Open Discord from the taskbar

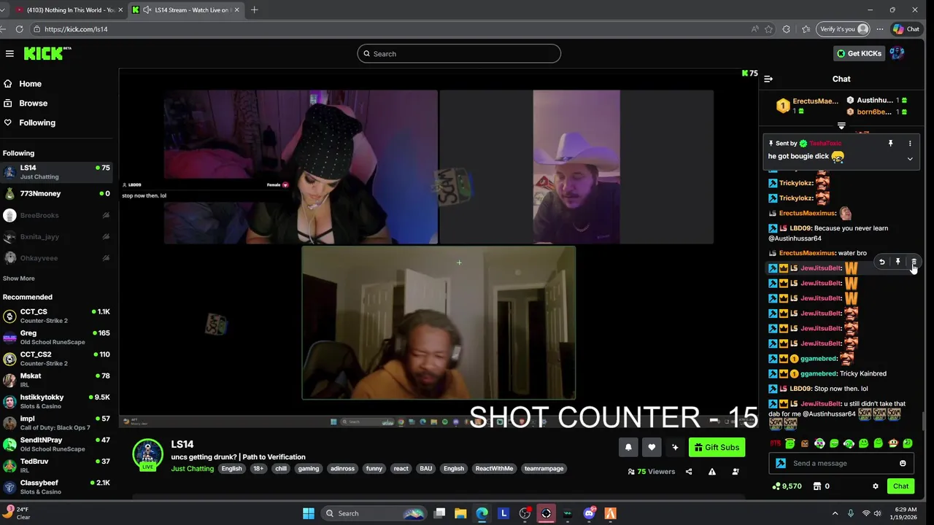click(589, 513)
